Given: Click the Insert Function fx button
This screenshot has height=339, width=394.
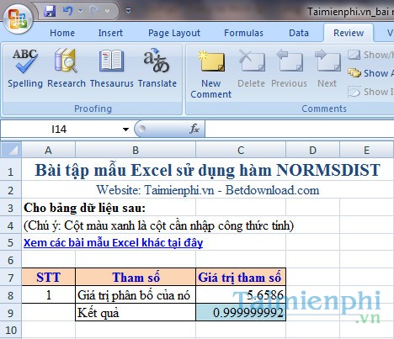Looking at the screenshot, I should 194,129.
